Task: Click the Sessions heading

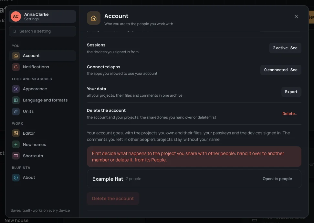Action: pos(96,45)
